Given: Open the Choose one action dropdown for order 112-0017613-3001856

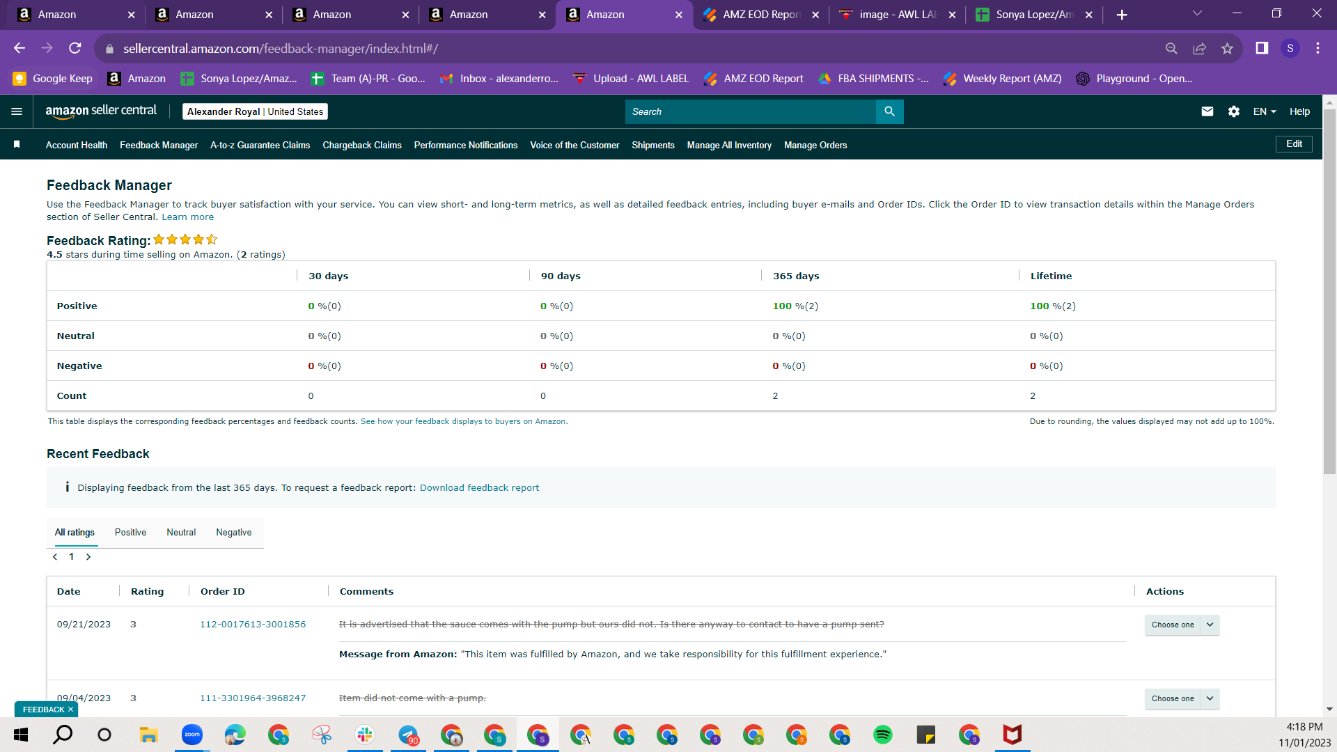Looking at the screenshot, I should [1182, 625].
